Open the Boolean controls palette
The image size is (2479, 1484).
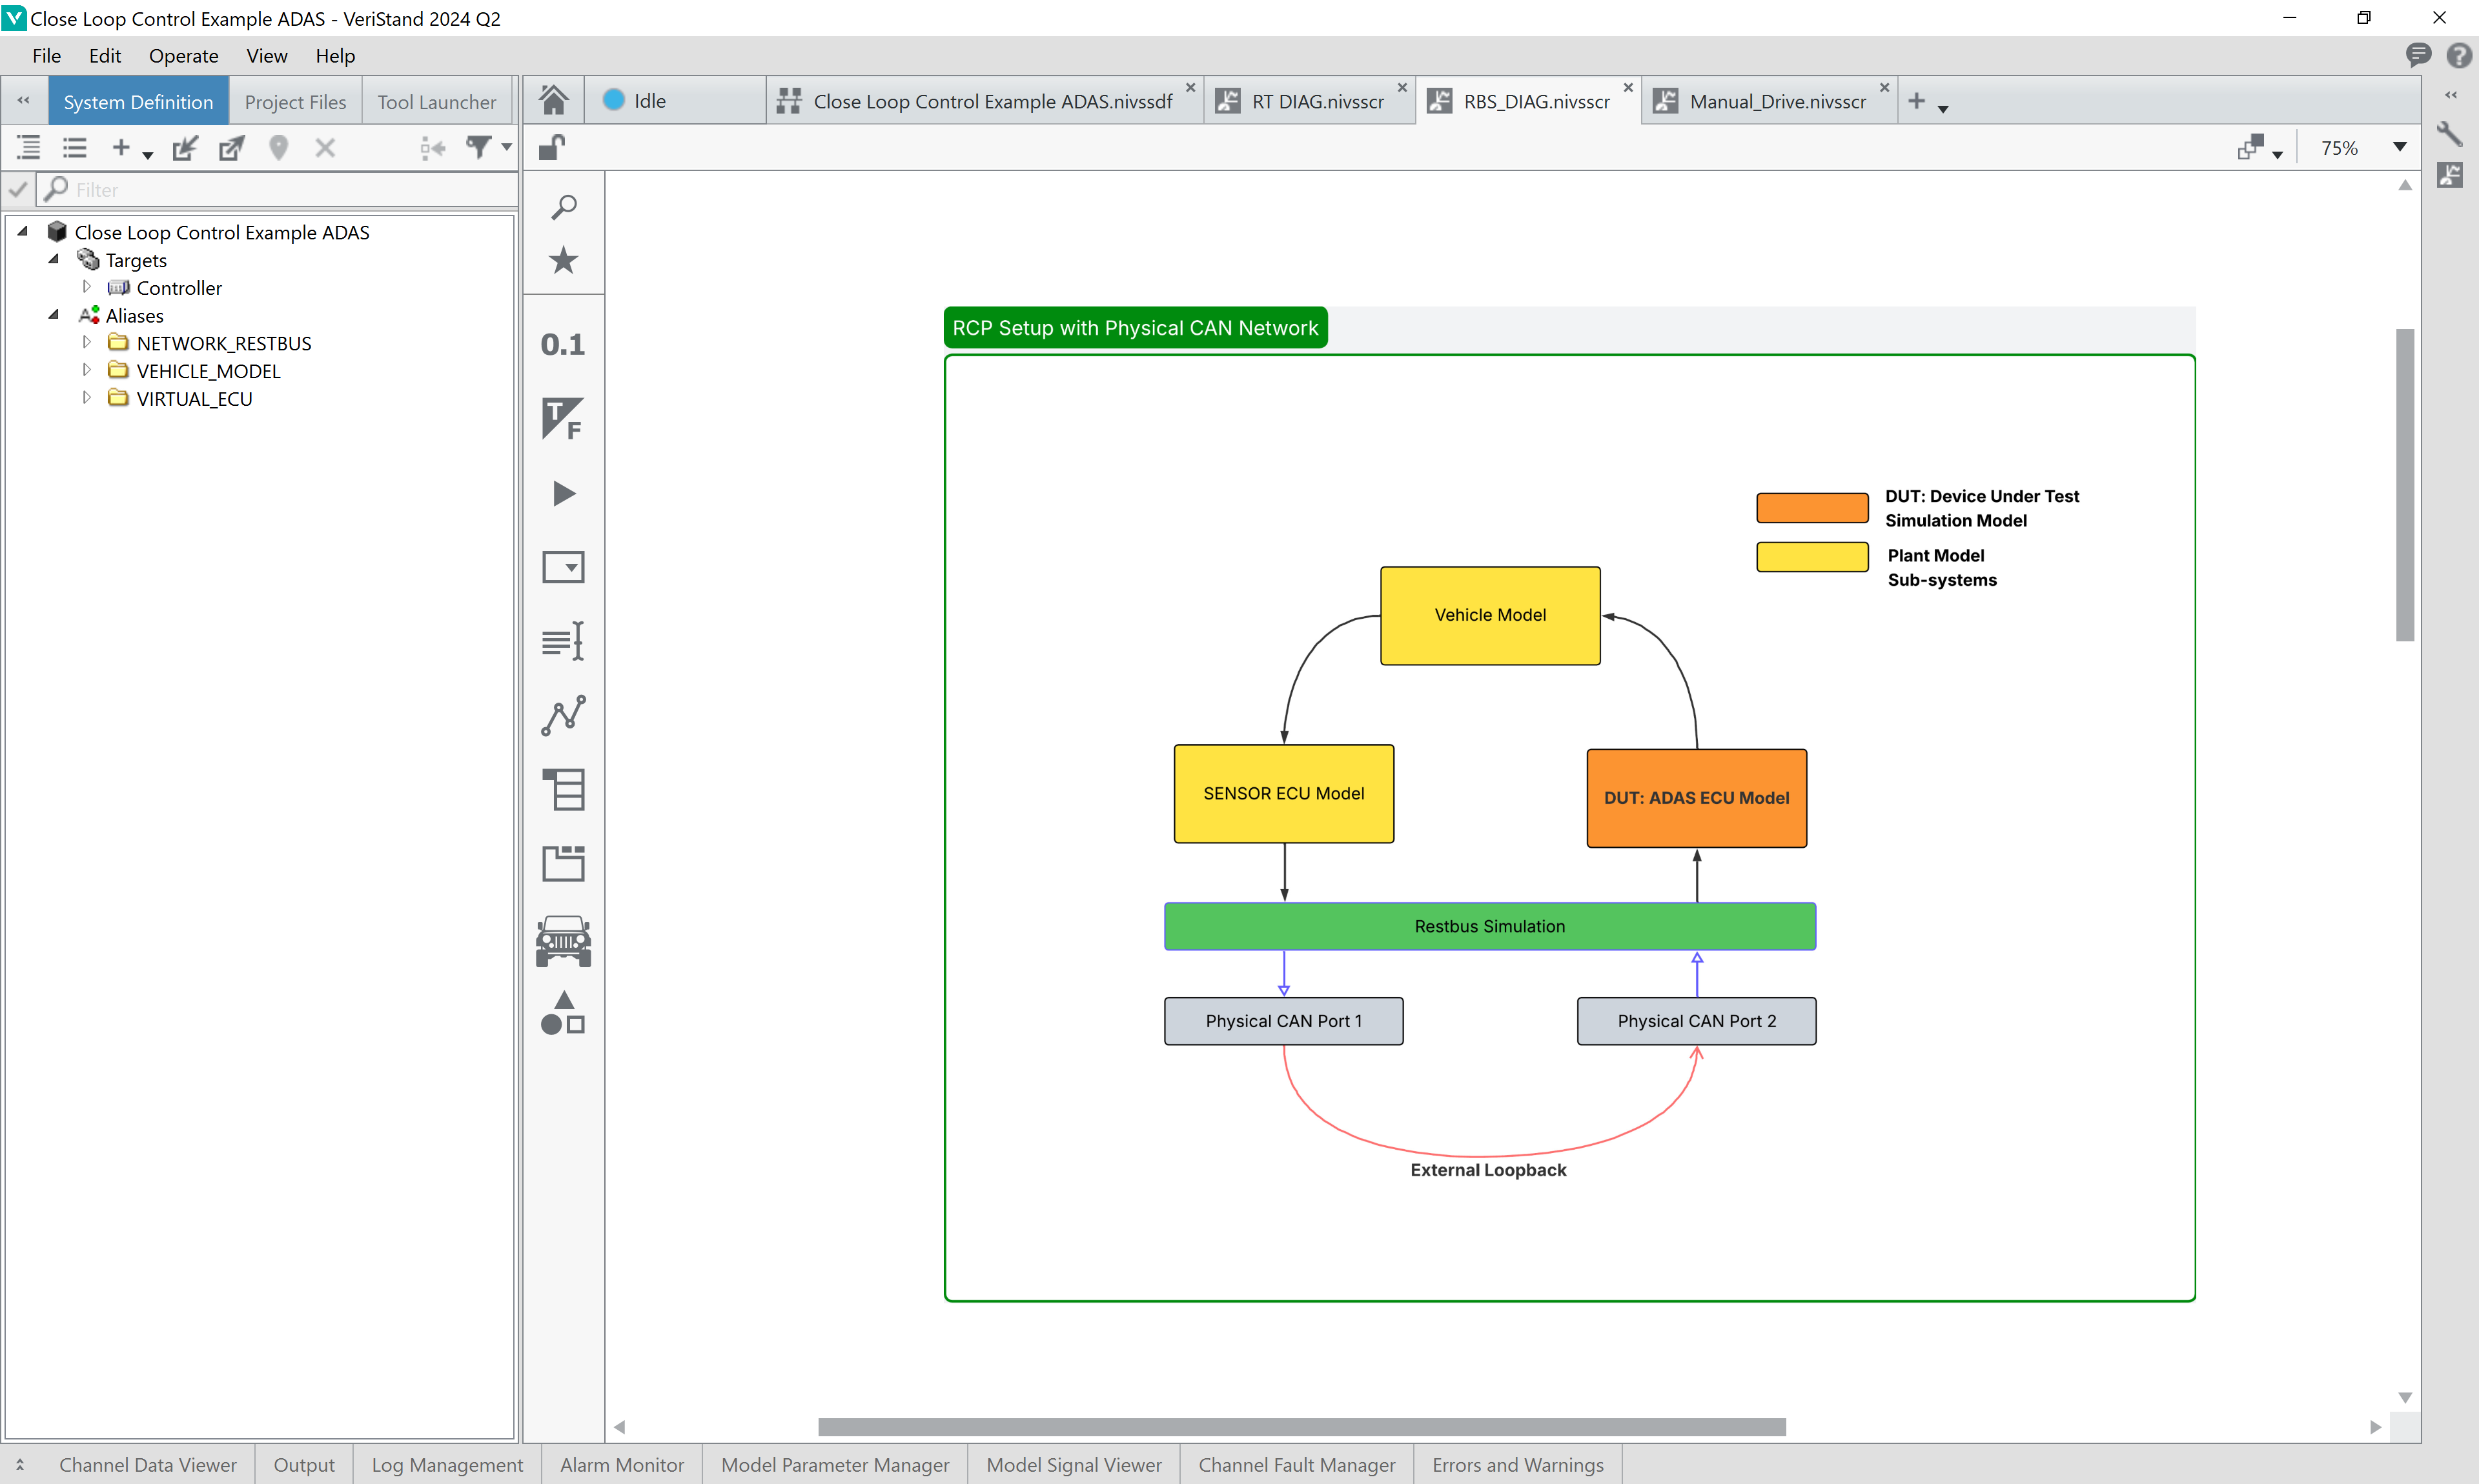coord(562,418)
